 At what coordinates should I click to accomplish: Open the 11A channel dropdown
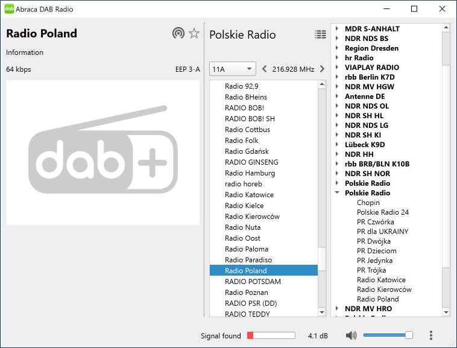pos(233,69)
